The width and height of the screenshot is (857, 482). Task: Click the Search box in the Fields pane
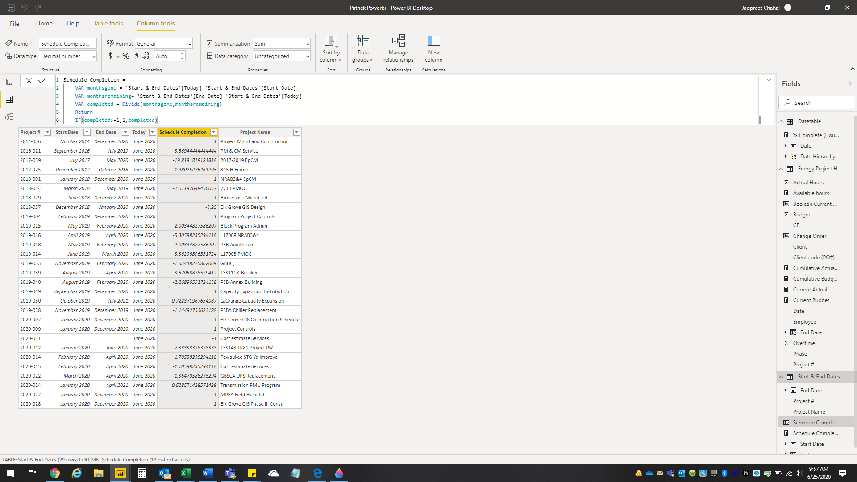(x=816, y=102)
